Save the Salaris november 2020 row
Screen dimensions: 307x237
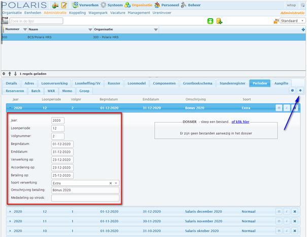tap(279, 221)
